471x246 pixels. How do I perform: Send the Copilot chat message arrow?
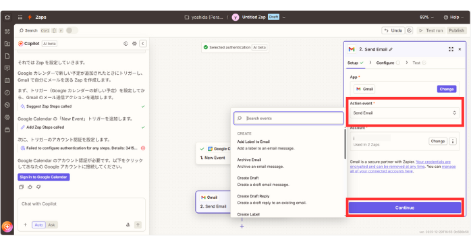(x=138, y=224)
